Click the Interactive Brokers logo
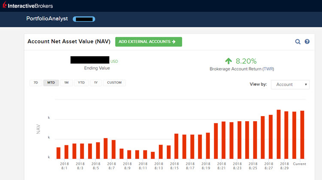Viewport: 322px width, 180px height. pyautogui.click(x=28, y=5)
